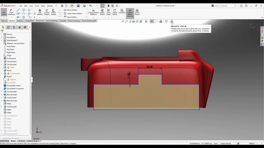Select the Line sketch tool
This screenshot has height=148, width=264.
click(18, 10)
